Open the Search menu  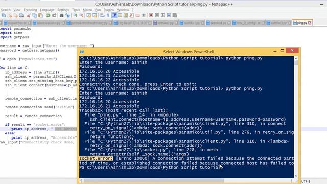click(x=6, y=10)
